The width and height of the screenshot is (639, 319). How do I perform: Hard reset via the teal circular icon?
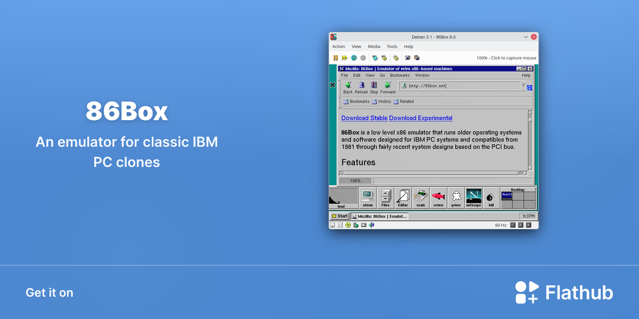pos(354,57)
